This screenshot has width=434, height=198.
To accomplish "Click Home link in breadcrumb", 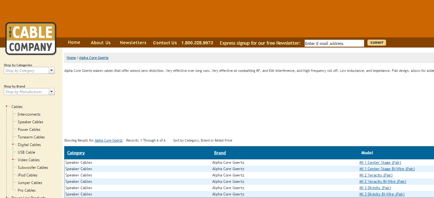I will (71, 58).
